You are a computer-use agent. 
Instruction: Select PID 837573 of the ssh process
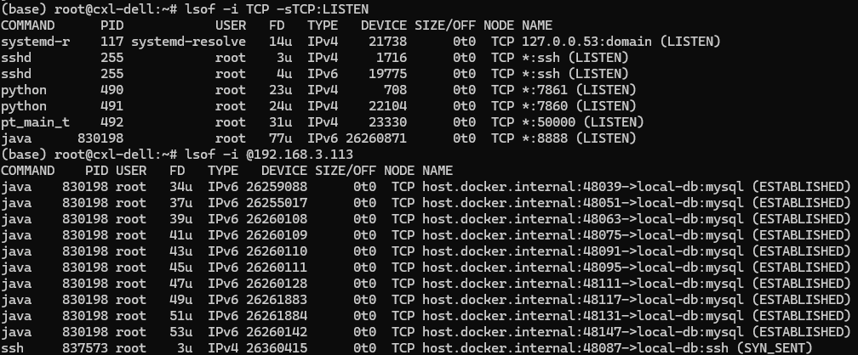[x=85, y=348]
